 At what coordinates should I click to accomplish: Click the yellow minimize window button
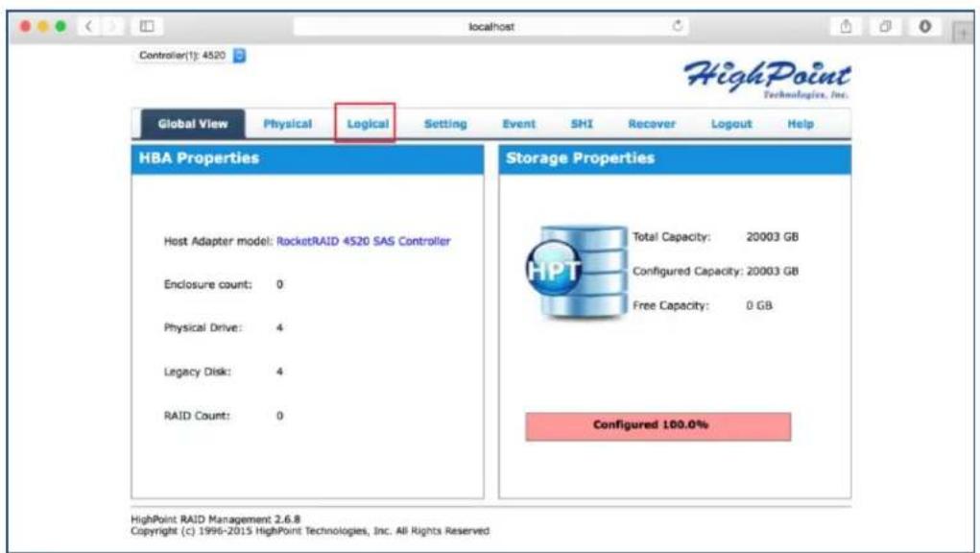click(43, 26)
